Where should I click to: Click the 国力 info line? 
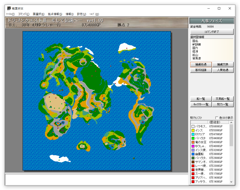195,48
